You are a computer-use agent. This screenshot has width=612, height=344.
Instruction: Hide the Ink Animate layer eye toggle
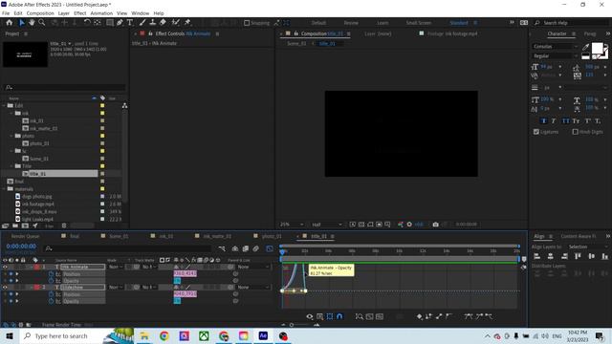(x=5, y=267)
